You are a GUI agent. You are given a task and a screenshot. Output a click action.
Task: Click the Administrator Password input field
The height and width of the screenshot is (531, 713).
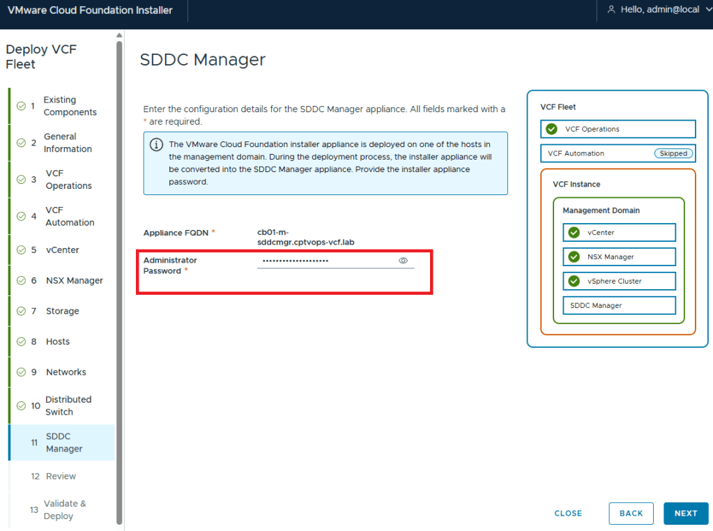click(324, 261)
